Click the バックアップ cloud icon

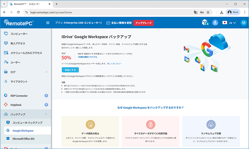tap(6, 114)
